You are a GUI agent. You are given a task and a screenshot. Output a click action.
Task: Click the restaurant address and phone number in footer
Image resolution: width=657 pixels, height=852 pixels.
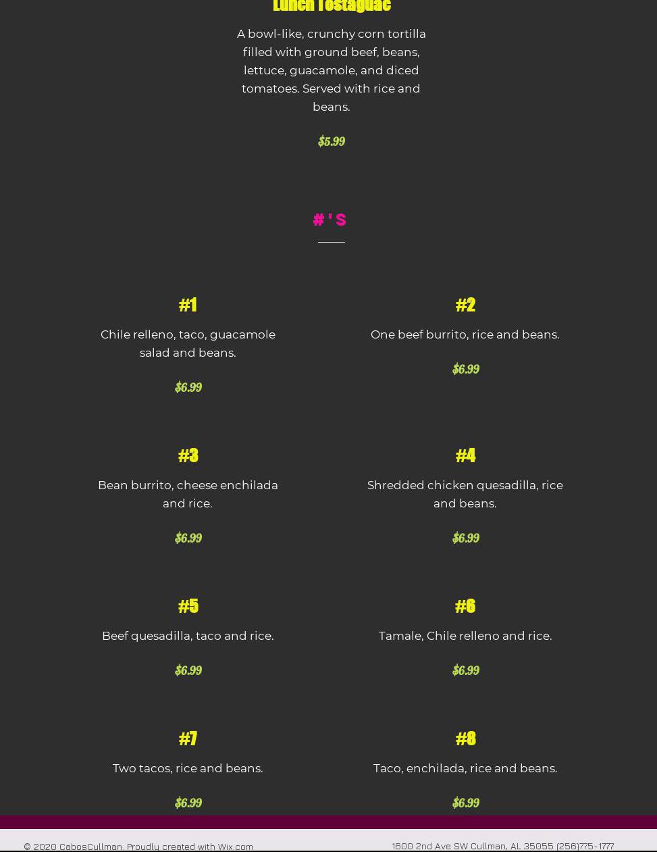coord(502,845)
